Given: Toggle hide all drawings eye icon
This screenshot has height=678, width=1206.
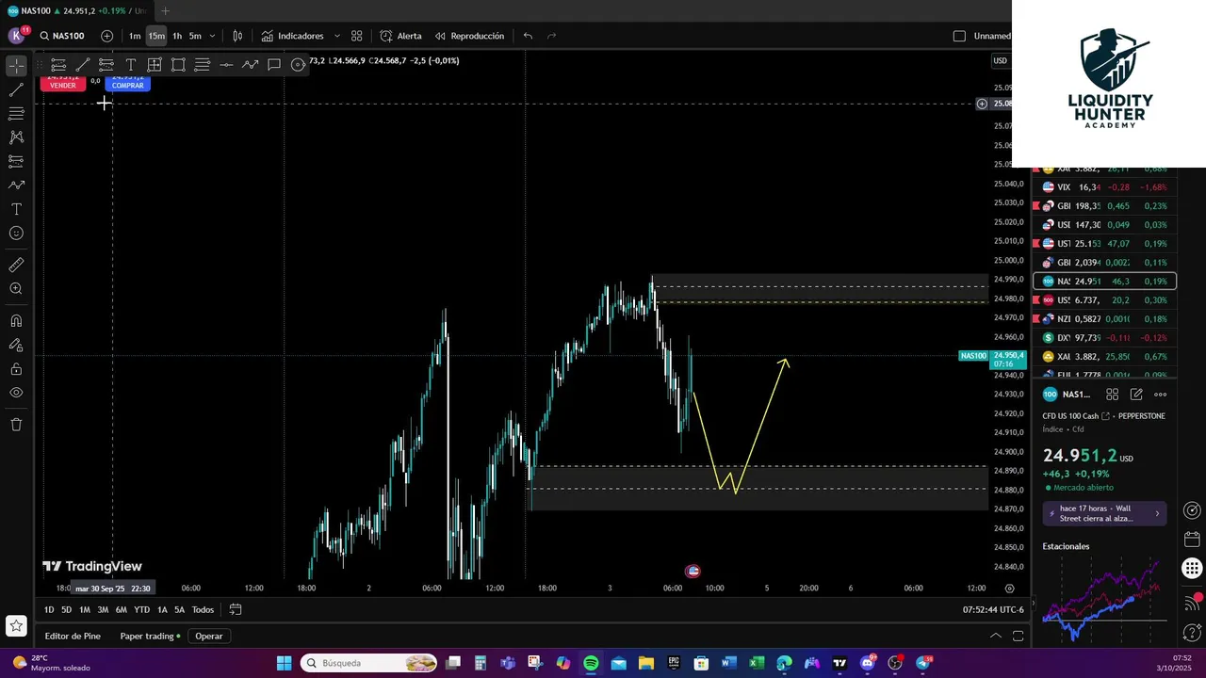Looking at the screenshot, I should point(16,393).
